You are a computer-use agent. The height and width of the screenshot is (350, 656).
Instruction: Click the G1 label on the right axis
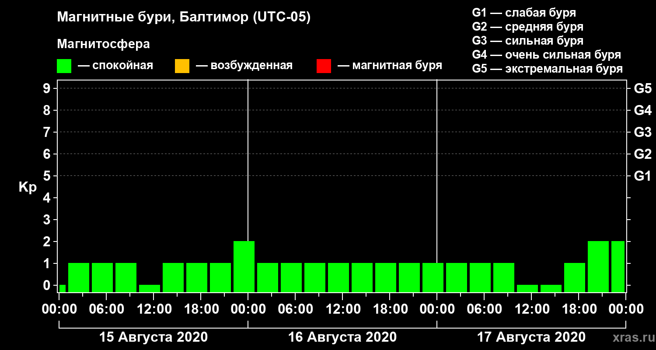point(643,176)
